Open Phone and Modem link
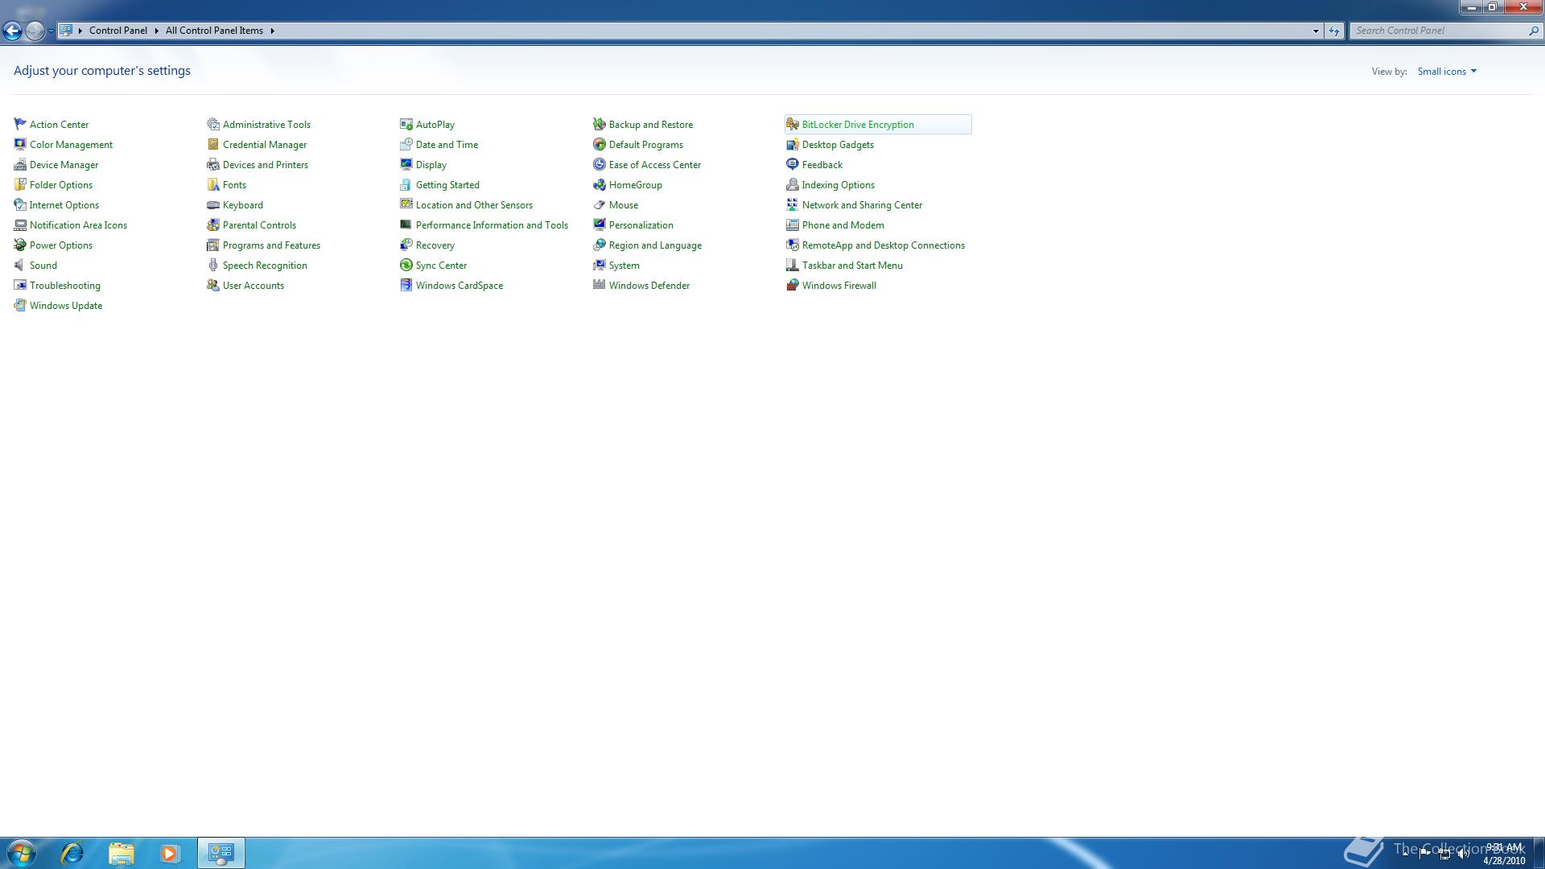 coord(843,225)
